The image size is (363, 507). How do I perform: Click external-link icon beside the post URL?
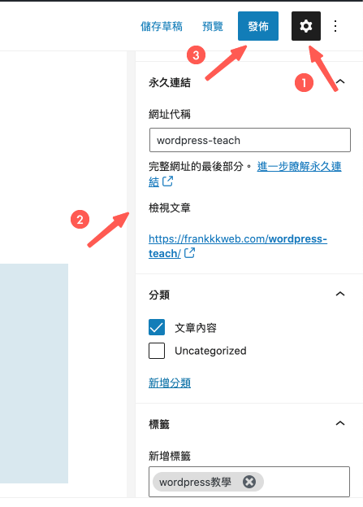tap(189, 253)
